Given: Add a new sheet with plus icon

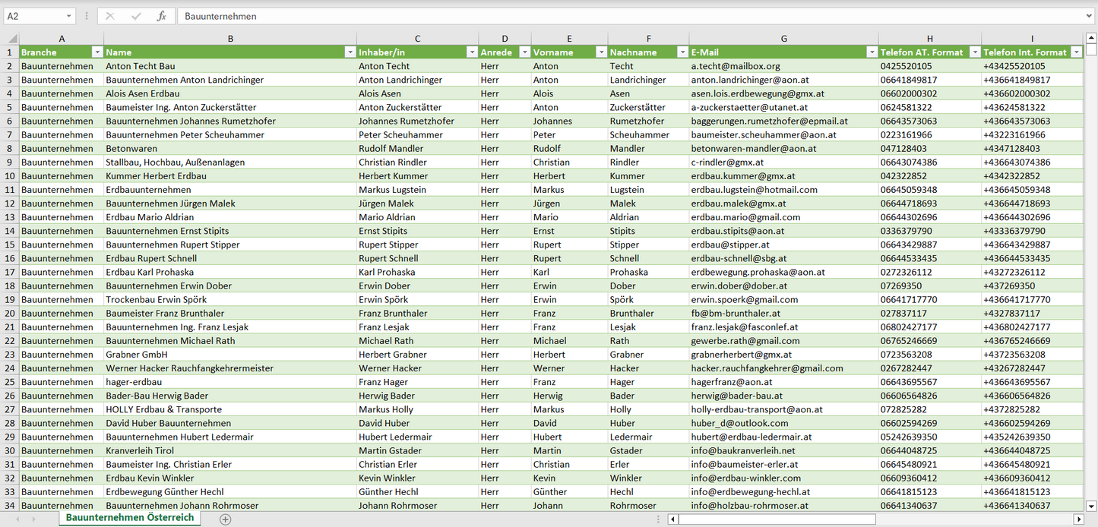Looking at the screenshot, I should click(225, 519).
